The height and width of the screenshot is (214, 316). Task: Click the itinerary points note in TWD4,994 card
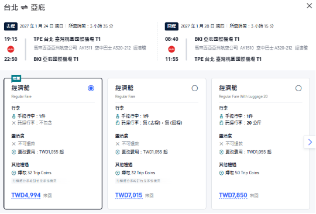click(35, 181)
